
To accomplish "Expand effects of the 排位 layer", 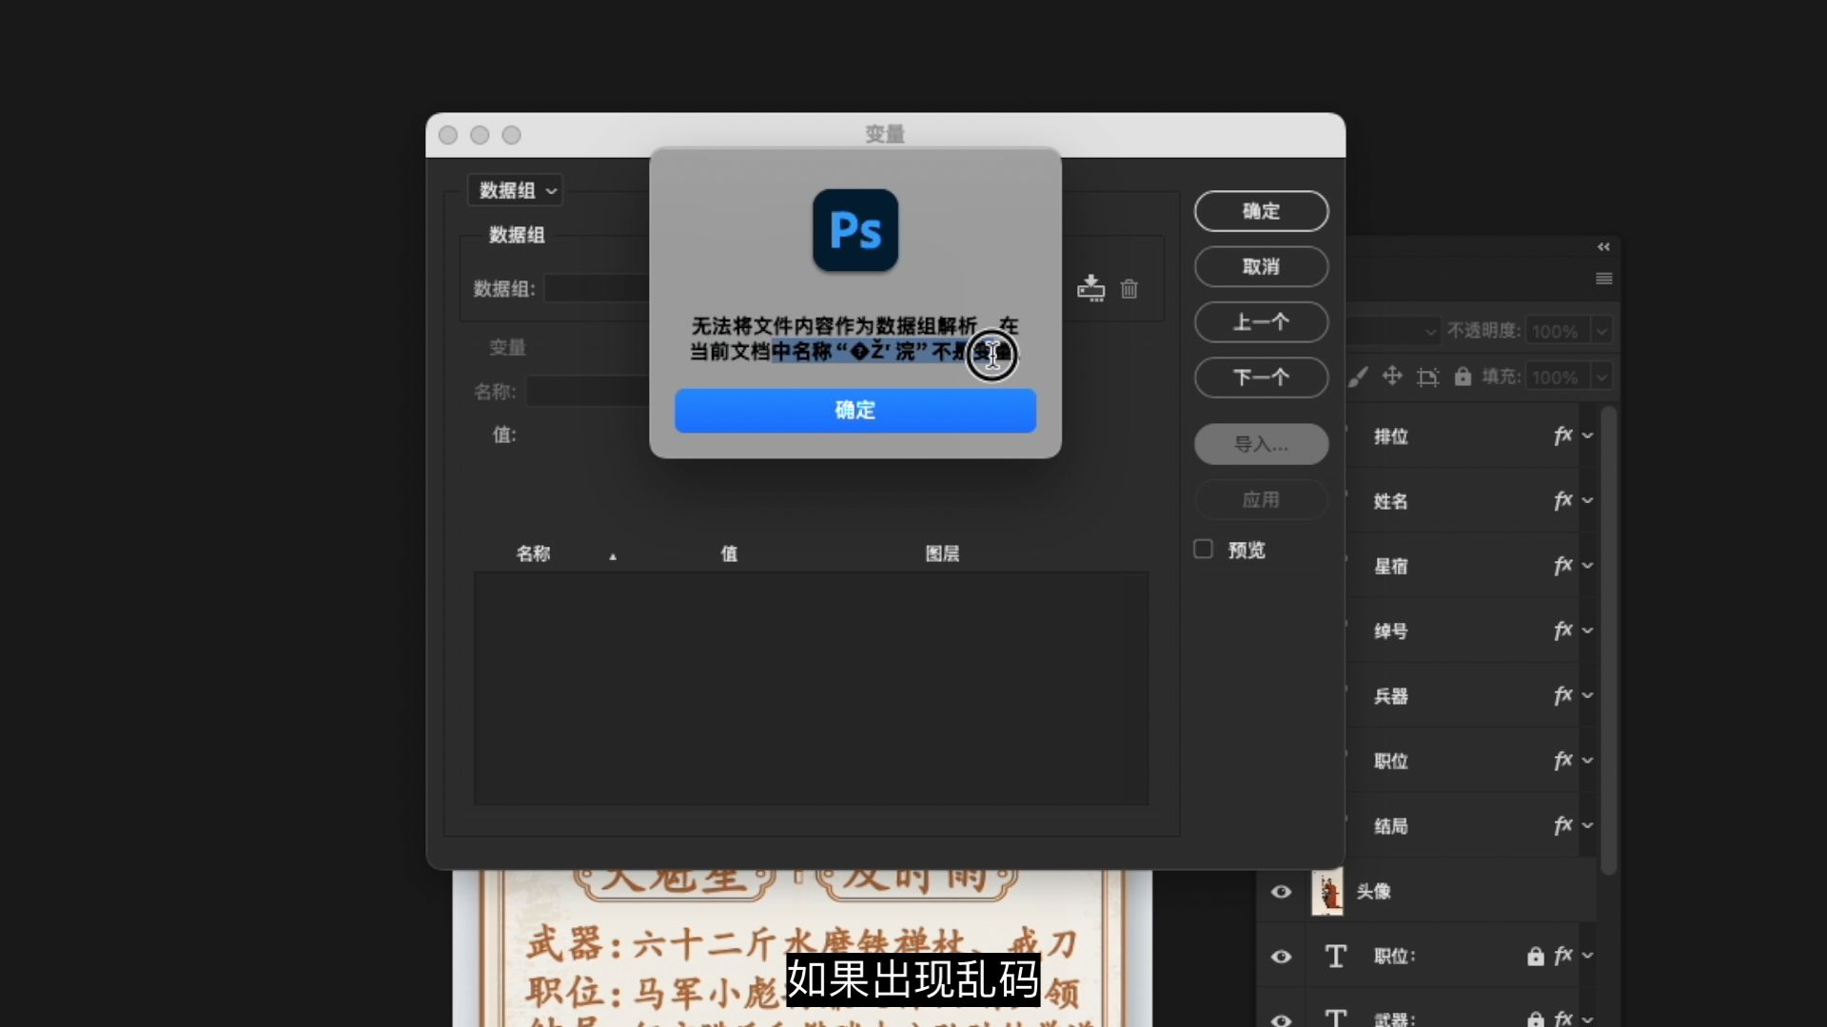I will coord(1587,436).
